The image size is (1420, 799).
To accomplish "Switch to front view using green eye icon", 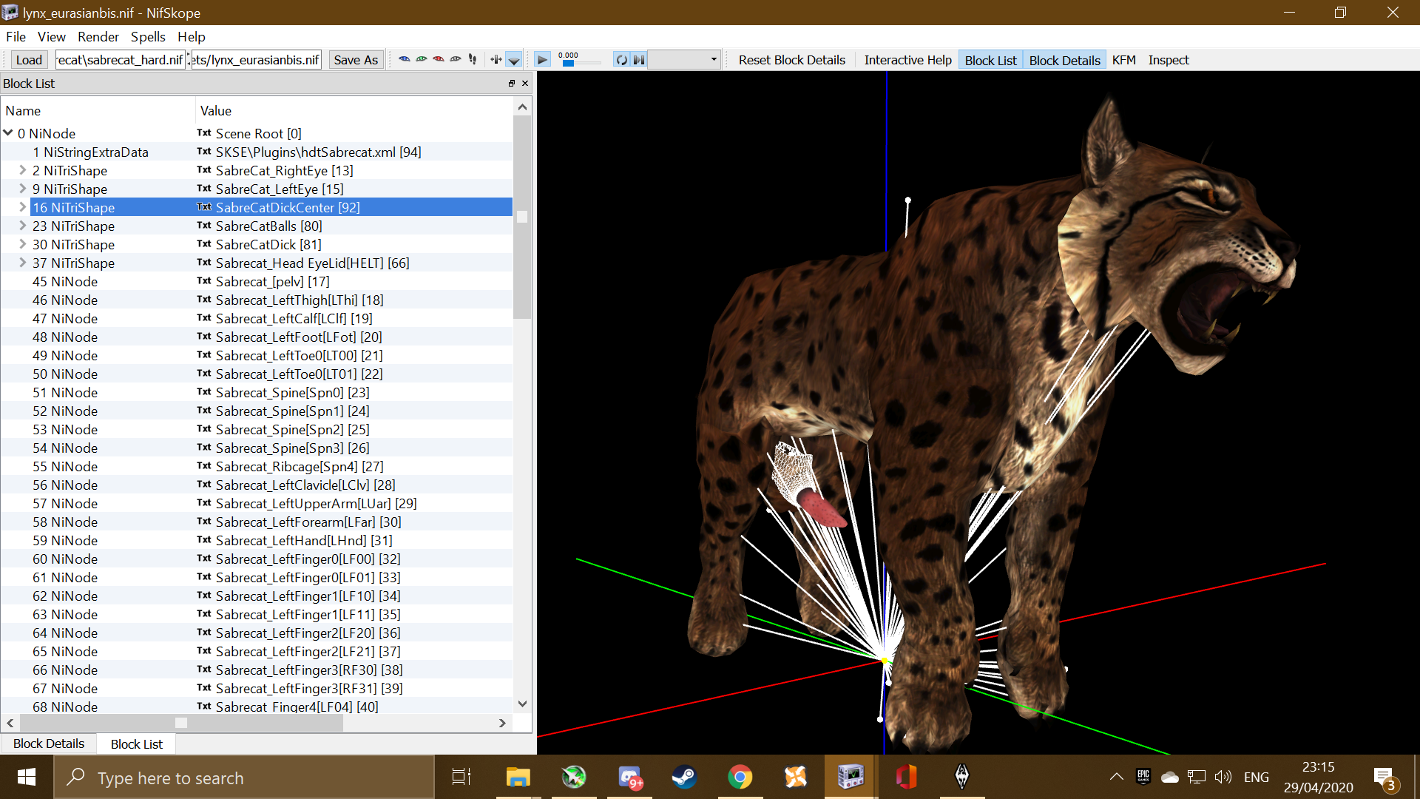I will click(422, 60).
